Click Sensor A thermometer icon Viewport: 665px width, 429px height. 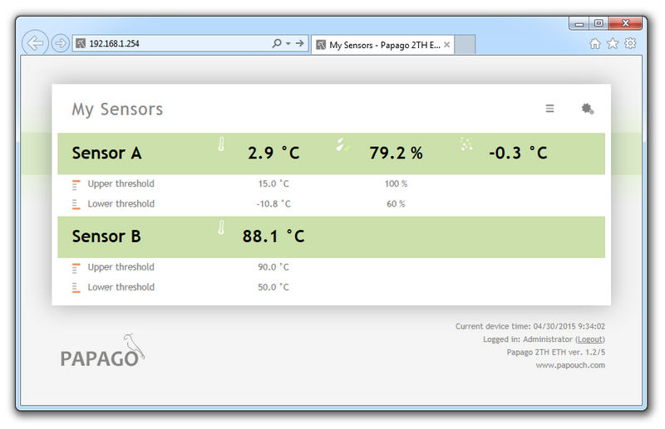[x=221, y=145]
